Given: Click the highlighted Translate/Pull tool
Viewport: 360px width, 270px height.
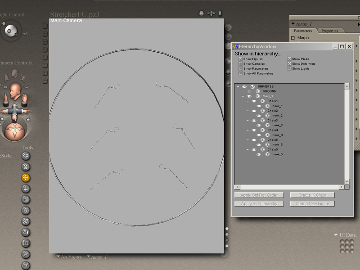Looking at the screenshot, I should point(26,178).
